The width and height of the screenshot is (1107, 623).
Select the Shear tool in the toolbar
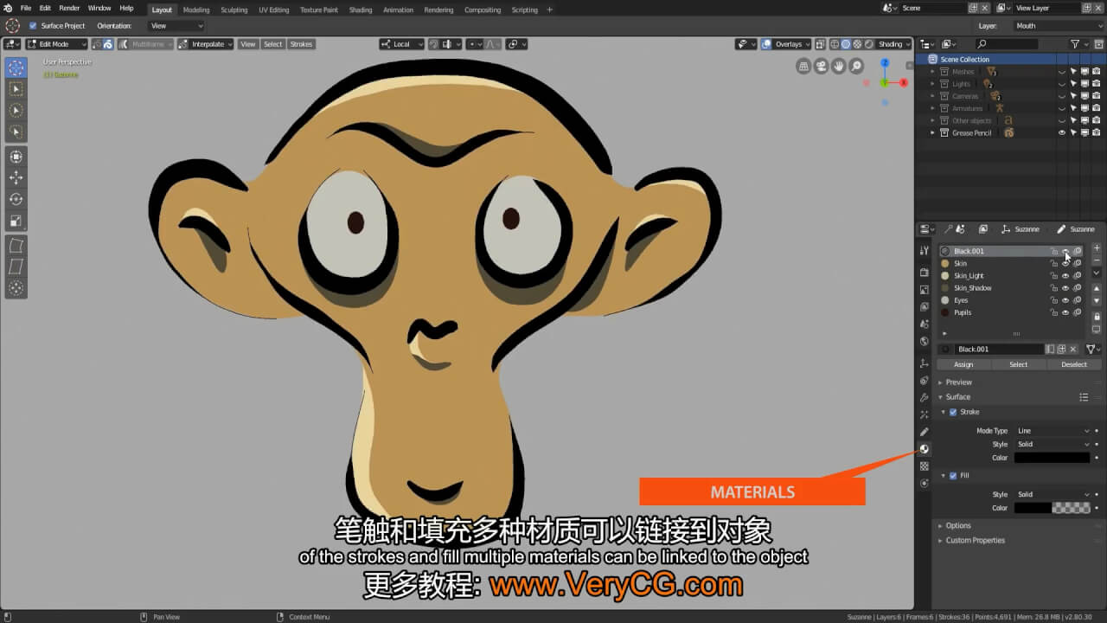(x=16, y=267)
